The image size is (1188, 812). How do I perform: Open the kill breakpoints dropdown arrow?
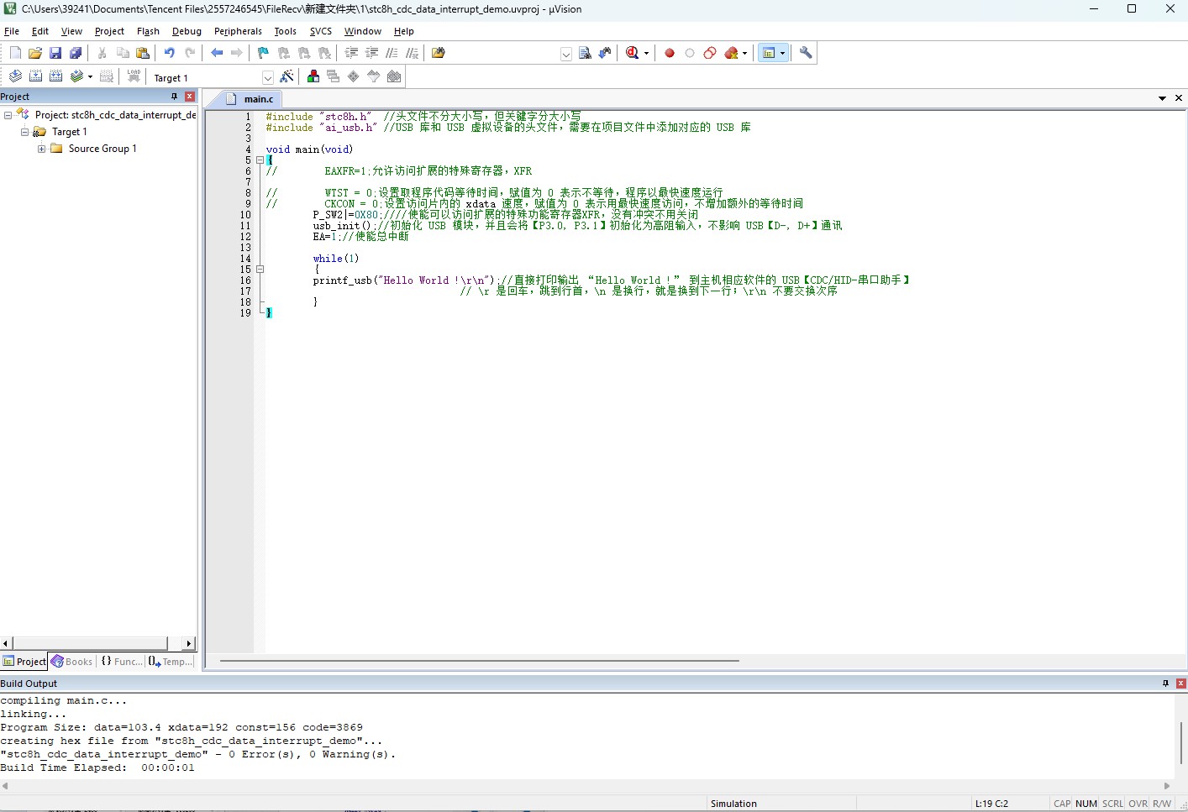point(744,53)
